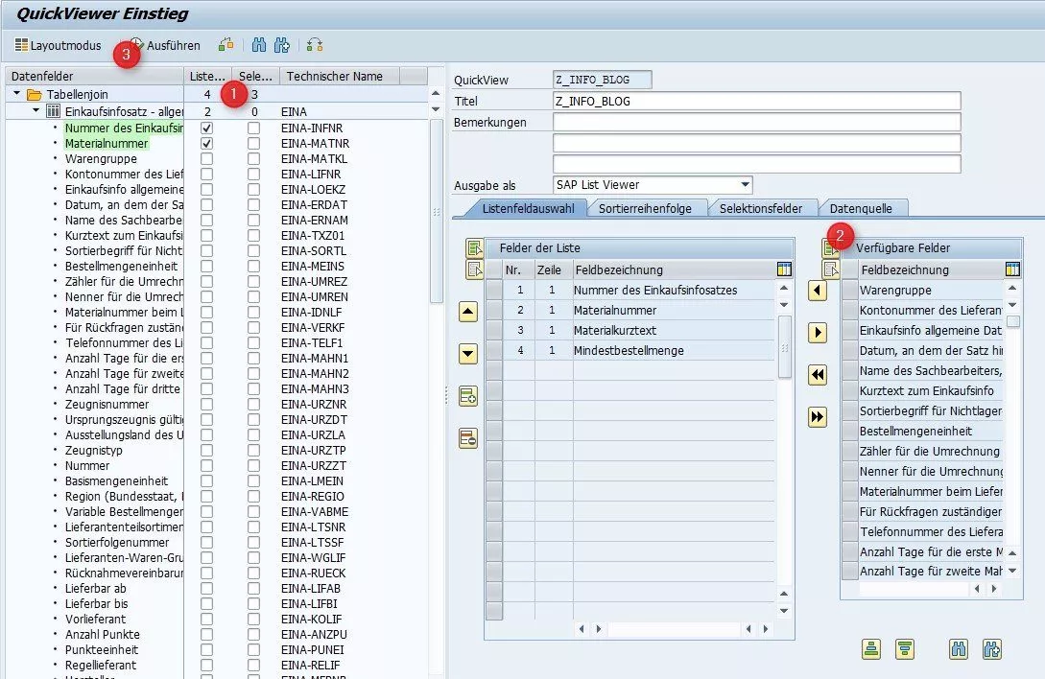1045x679 pixels.
Task: Check list field checkbox for Zeugnisnummer
Action: coord(206,404)
